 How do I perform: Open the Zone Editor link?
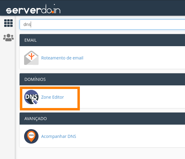pyautogui.click(x=52, y=97)
